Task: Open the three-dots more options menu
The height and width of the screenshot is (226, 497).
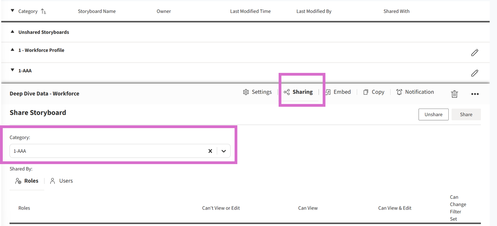Action: point(475,94)
